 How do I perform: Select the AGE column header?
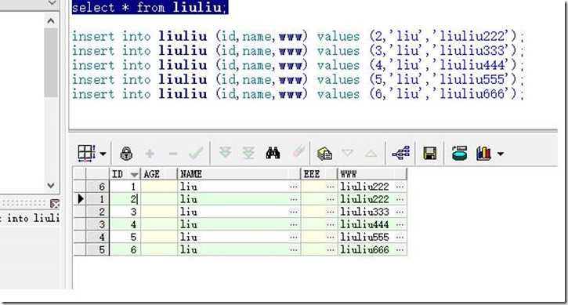(159, 174)
